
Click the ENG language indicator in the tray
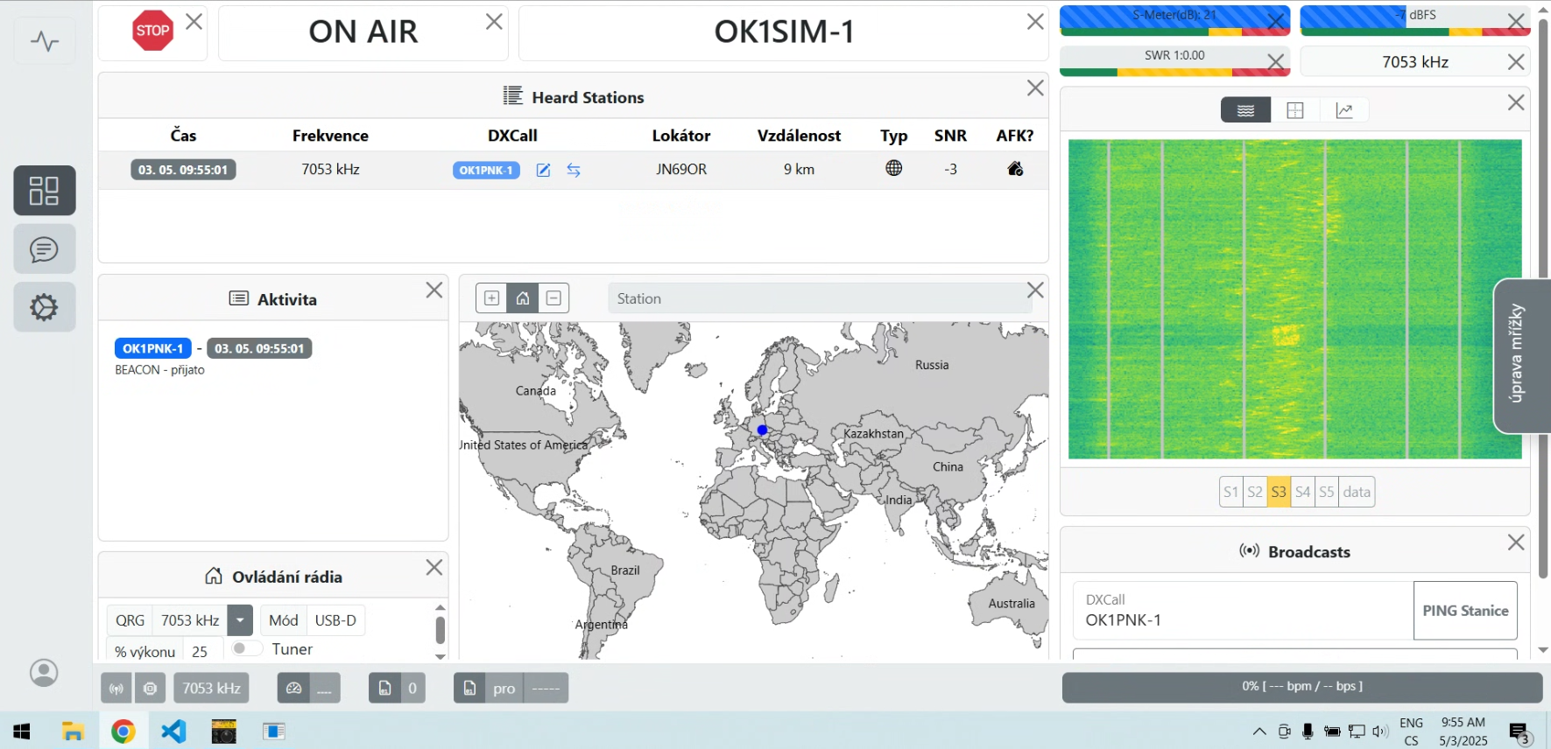[x=1411, y=723]
